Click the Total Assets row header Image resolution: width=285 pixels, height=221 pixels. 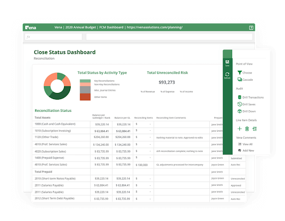(x=42, y=117)
